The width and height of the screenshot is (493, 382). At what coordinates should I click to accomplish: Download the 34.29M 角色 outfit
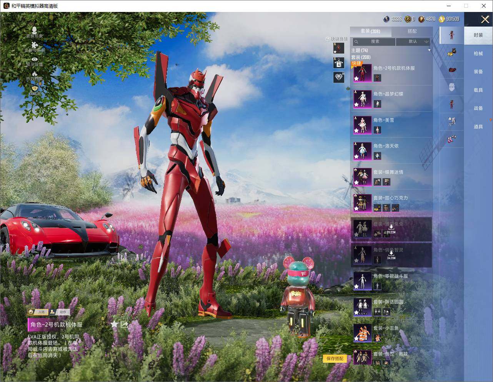pyautogui.click(x=391, y=255)
